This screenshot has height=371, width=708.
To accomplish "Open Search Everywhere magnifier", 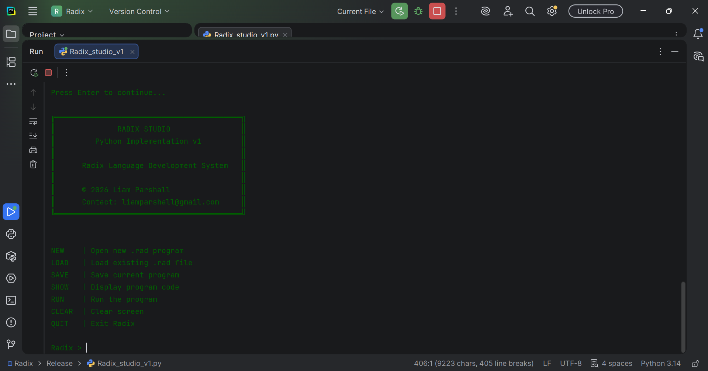I will pyautogui.click(x=530, y=11).
